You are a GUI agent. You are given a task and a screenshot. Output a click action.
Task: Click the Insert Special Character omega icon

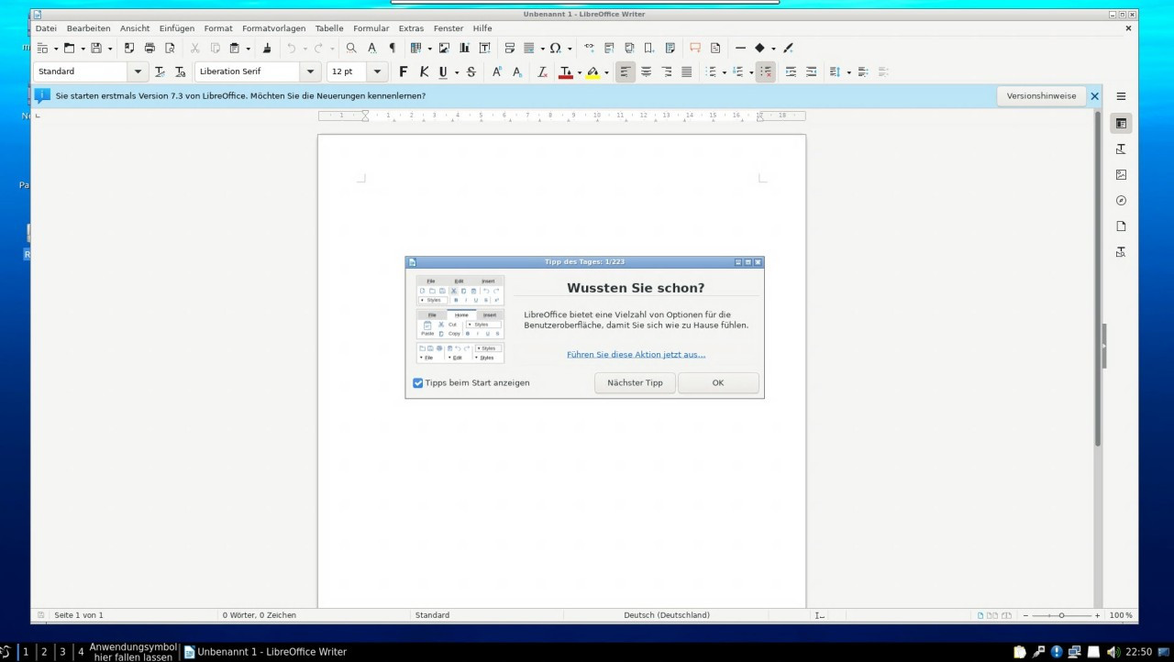pyautogui.click(x=555, y=48)
